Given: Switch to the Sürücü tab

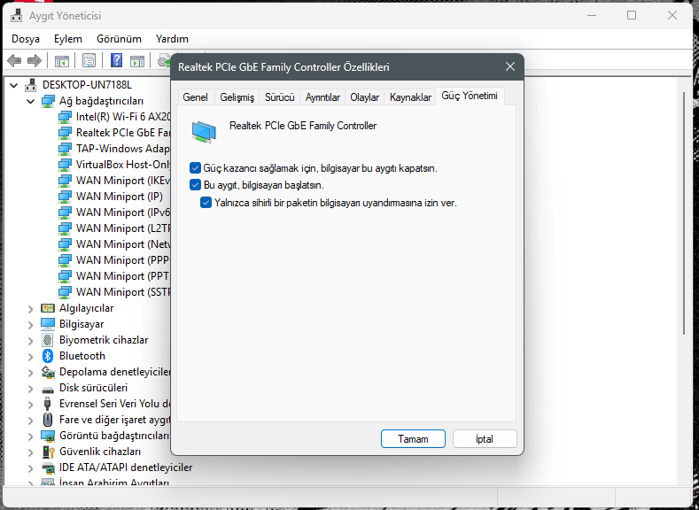Looking at the screenshot, I should point(279,97).
